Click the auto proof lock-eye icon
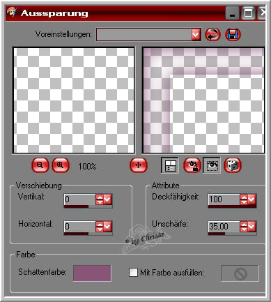Viewport: 271px width, 302px height. click(192, 165)
